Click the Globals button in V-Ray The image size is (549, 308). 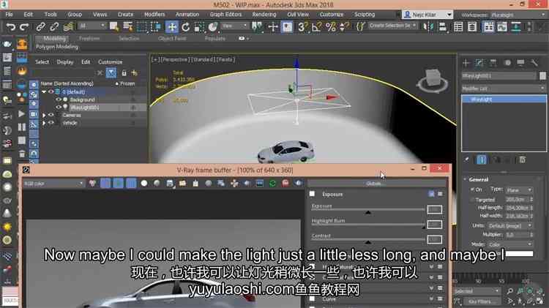(373, 184)
